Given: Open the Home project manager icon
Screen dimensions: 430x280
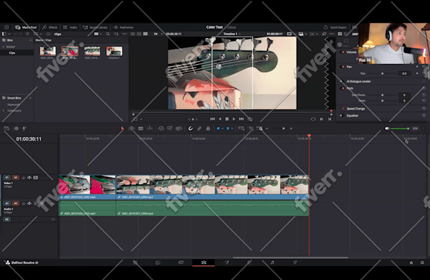Looking at the screenshot, I should coord(411,263).
